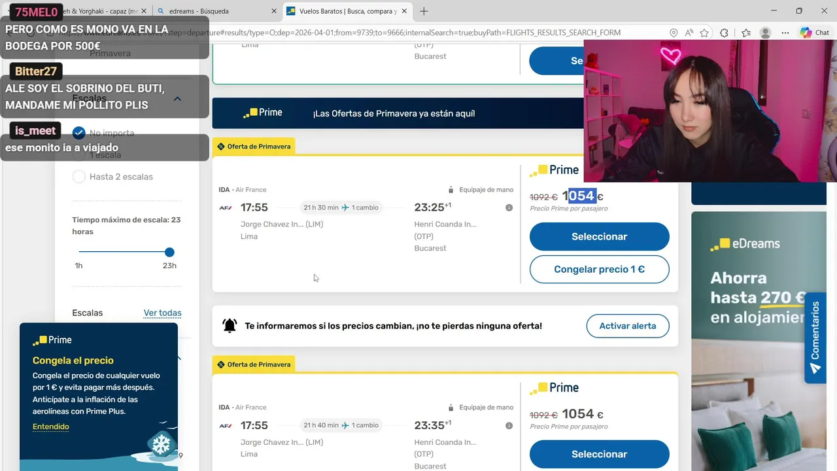The height and width of the screenshot is (471, 837).
Task: Click plane icon beside 21 h 30 min
Action: 345,207
